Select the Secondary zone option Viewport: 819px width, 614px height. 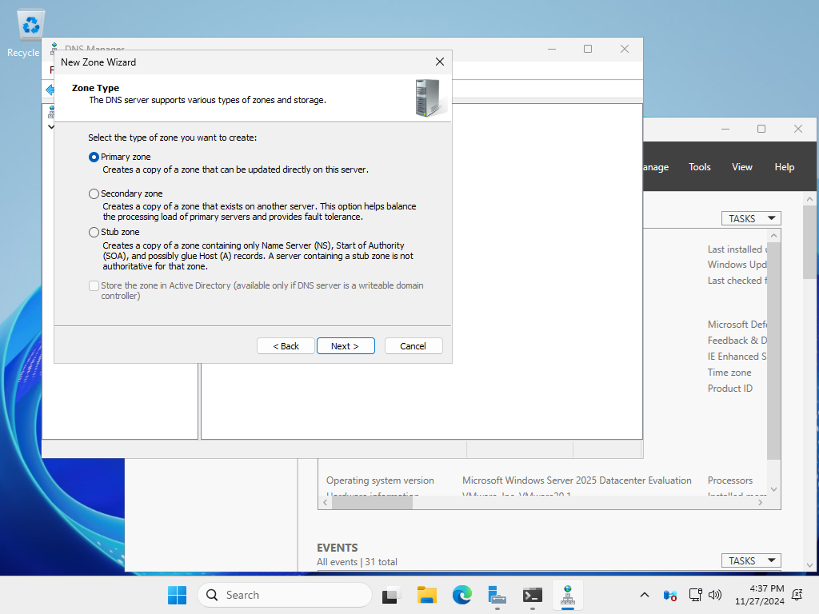click(x=94, y=193)
